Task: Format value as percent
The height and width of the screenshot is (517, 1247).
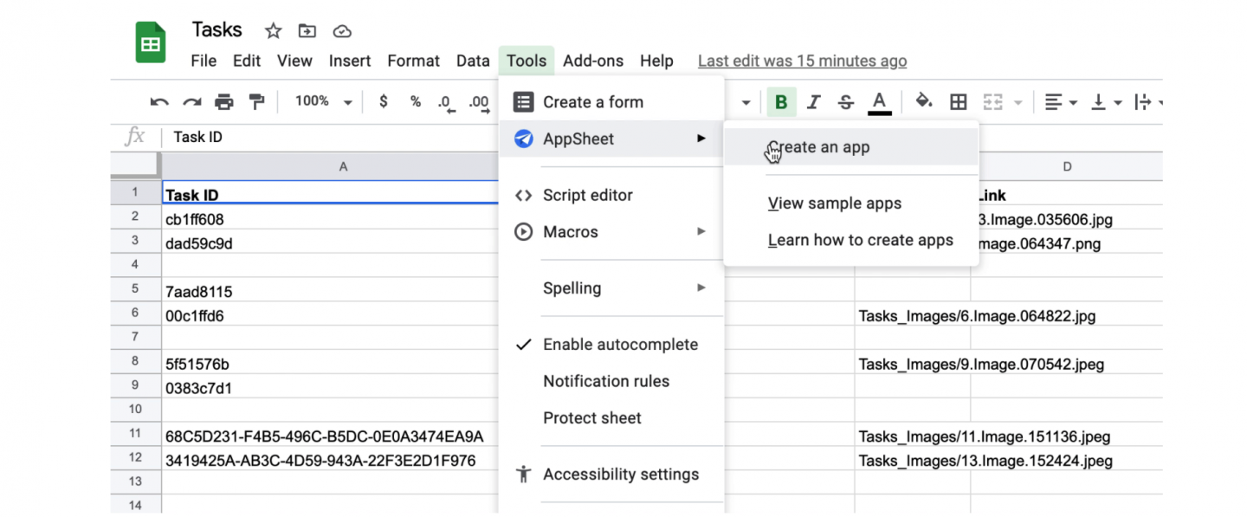Action: click(x=415, y=101)
